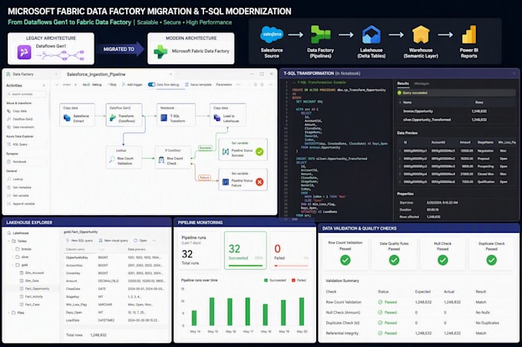Click Lookup under General in Activities pane
The image size is (522, 347).
tap(15, 179)
